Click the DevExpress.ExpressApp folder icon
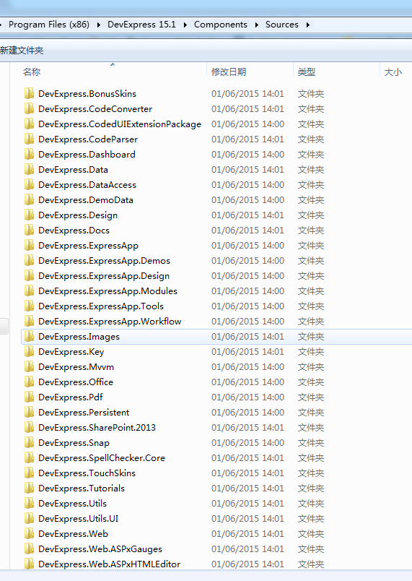 29,245
